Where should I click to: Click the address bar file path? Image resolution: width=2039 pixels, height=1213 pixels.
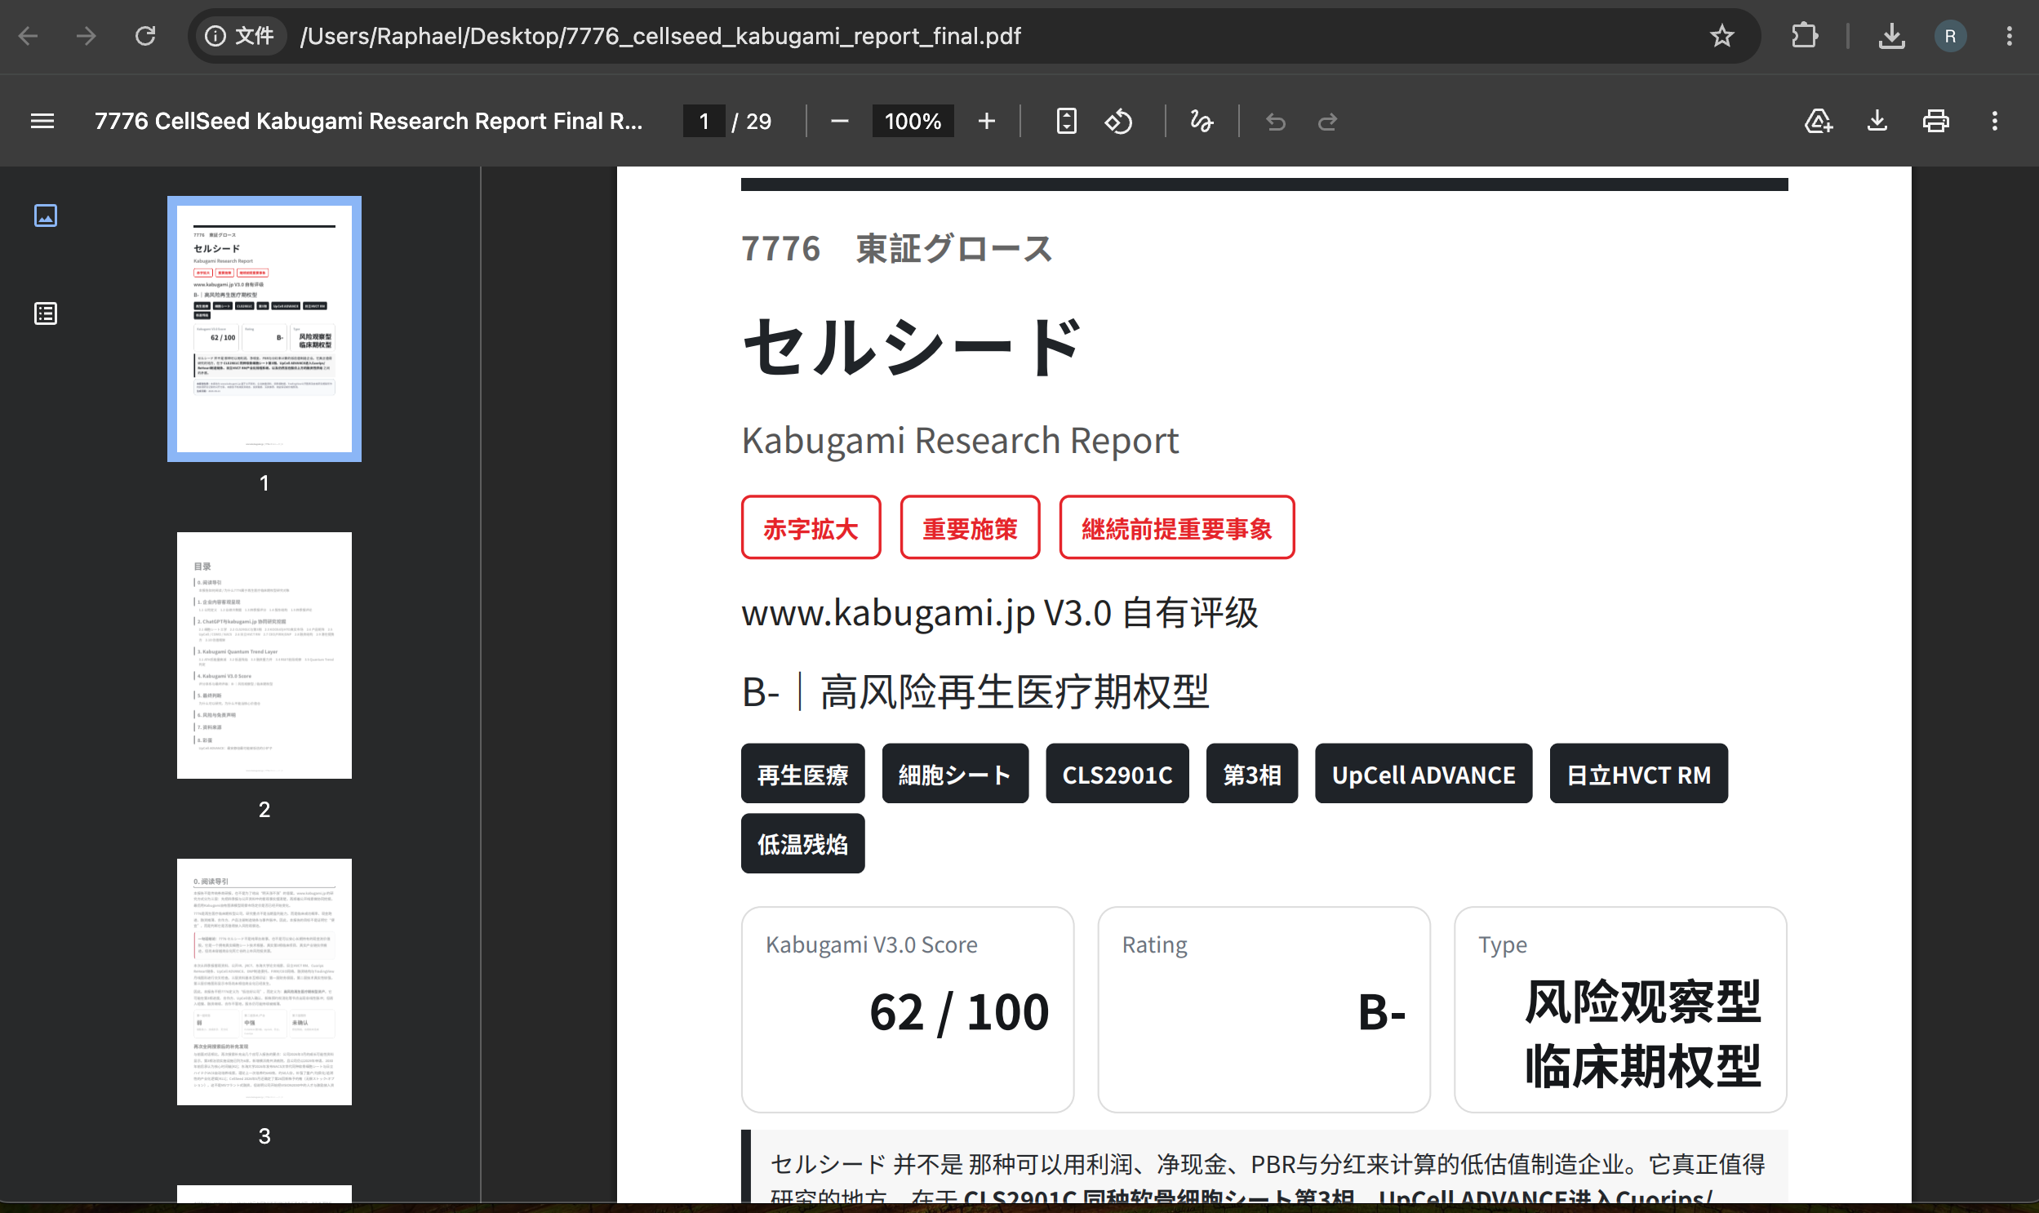(x=660, y=36)
